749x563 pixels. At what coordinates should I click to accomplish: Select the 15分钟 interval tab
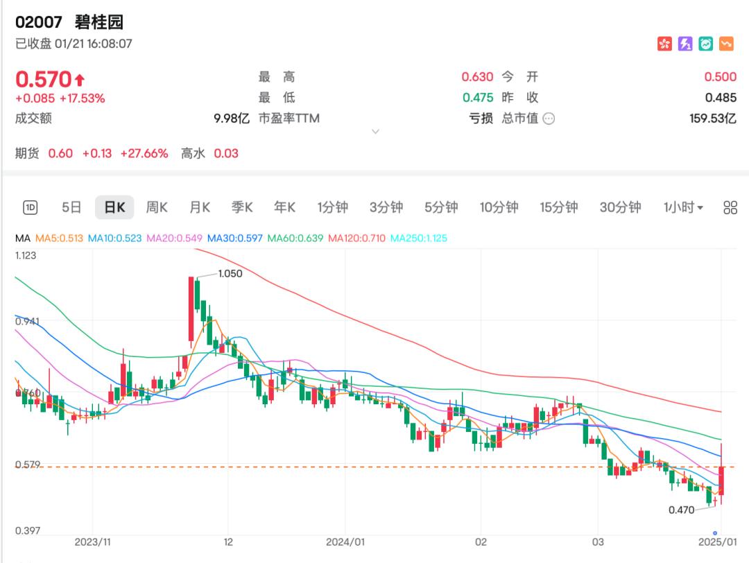(x=558, y=207)
